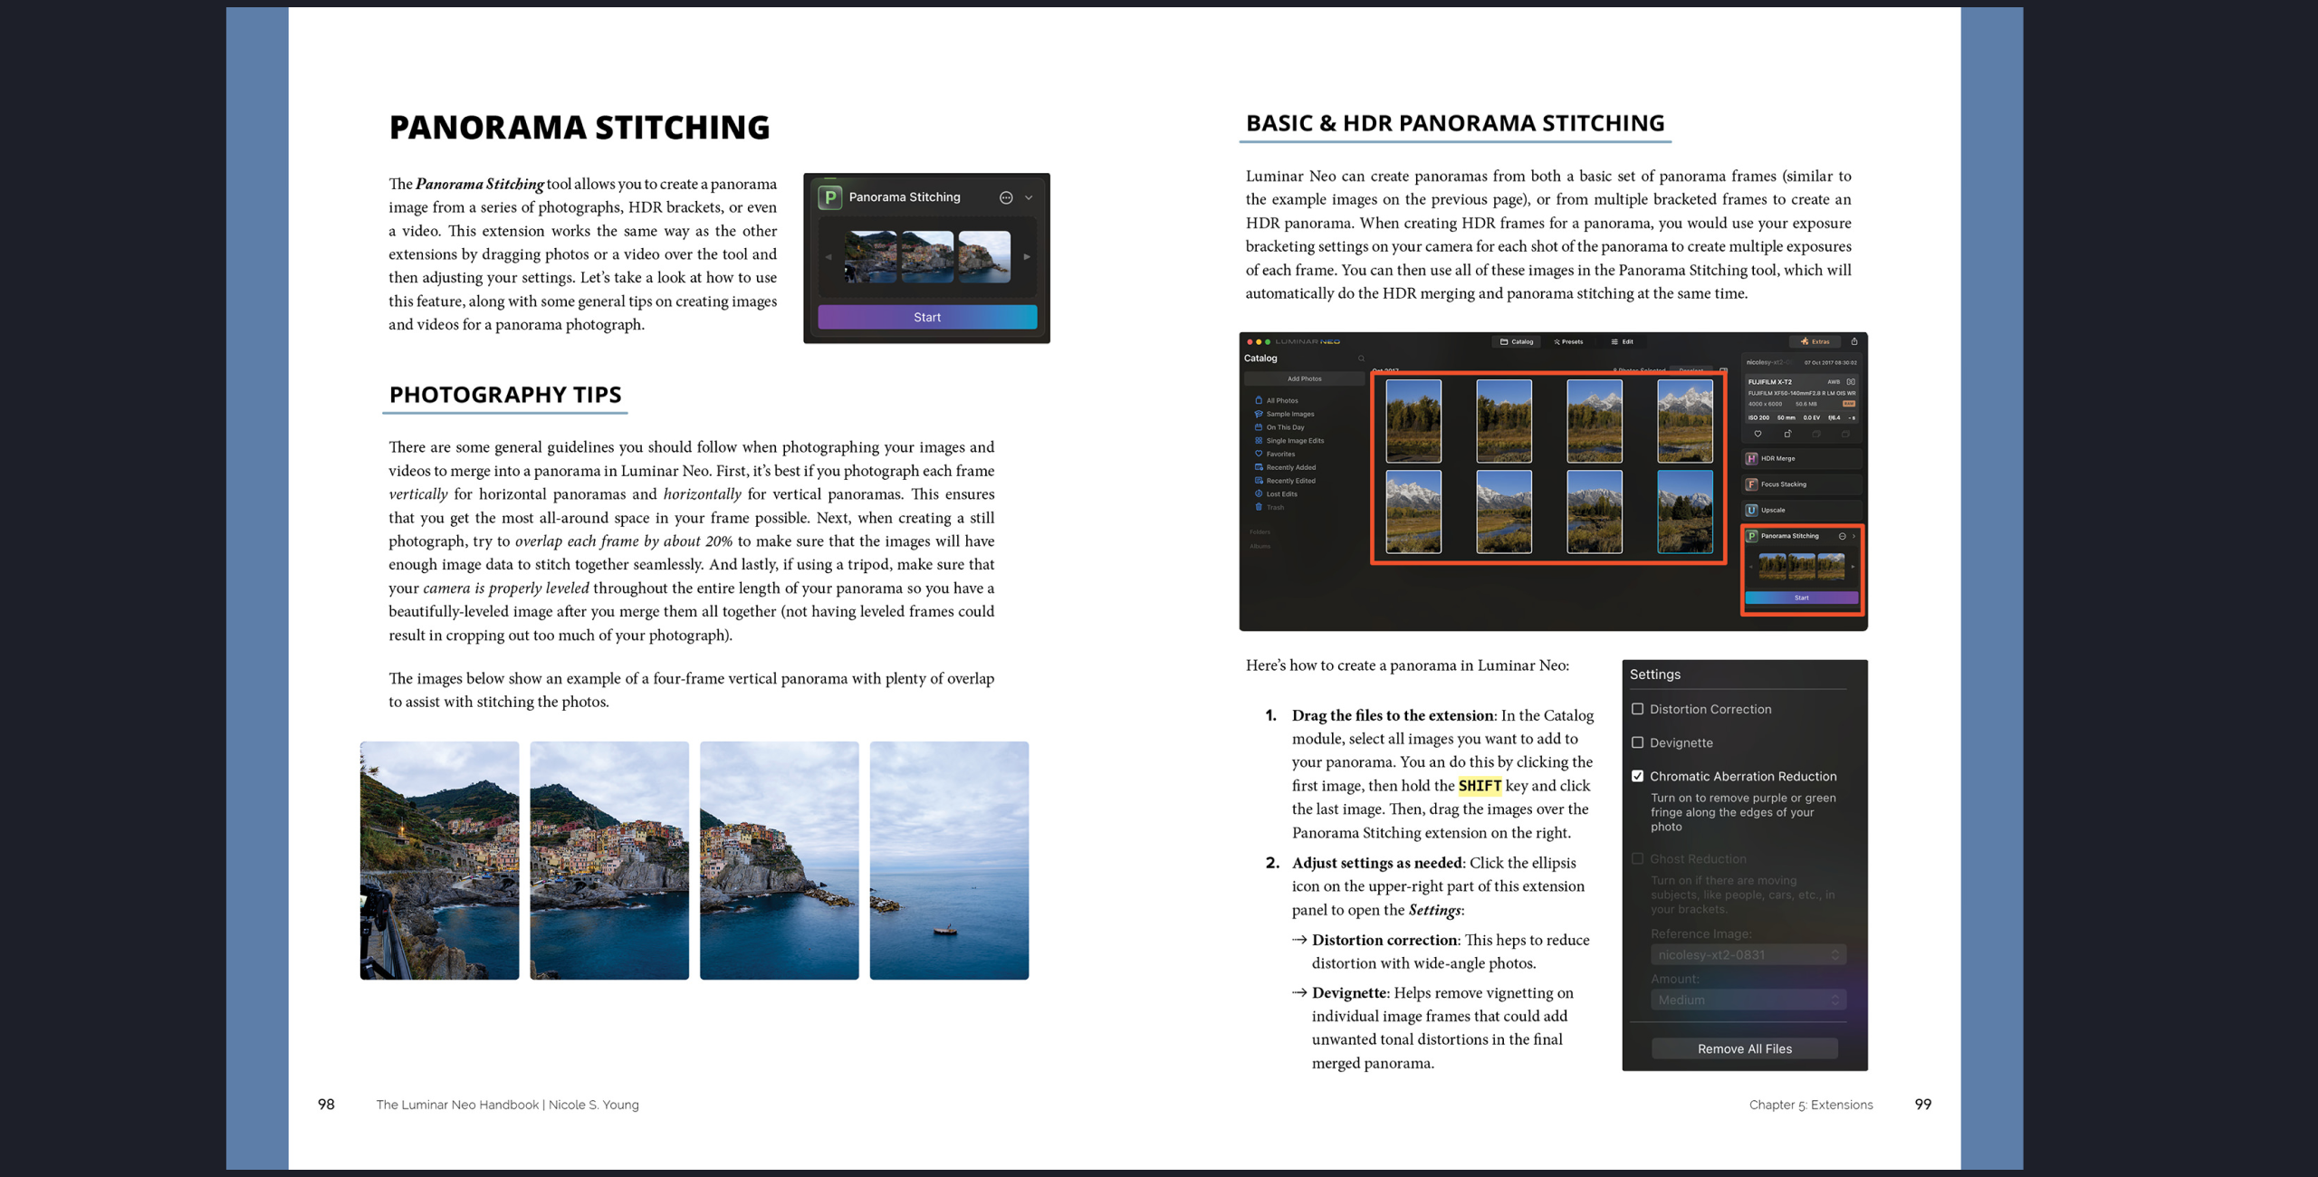This screenshot has height=1177, width=2318.
Task: Click the Focus Stacking extension icon
Action: (x=1751, y=484)
